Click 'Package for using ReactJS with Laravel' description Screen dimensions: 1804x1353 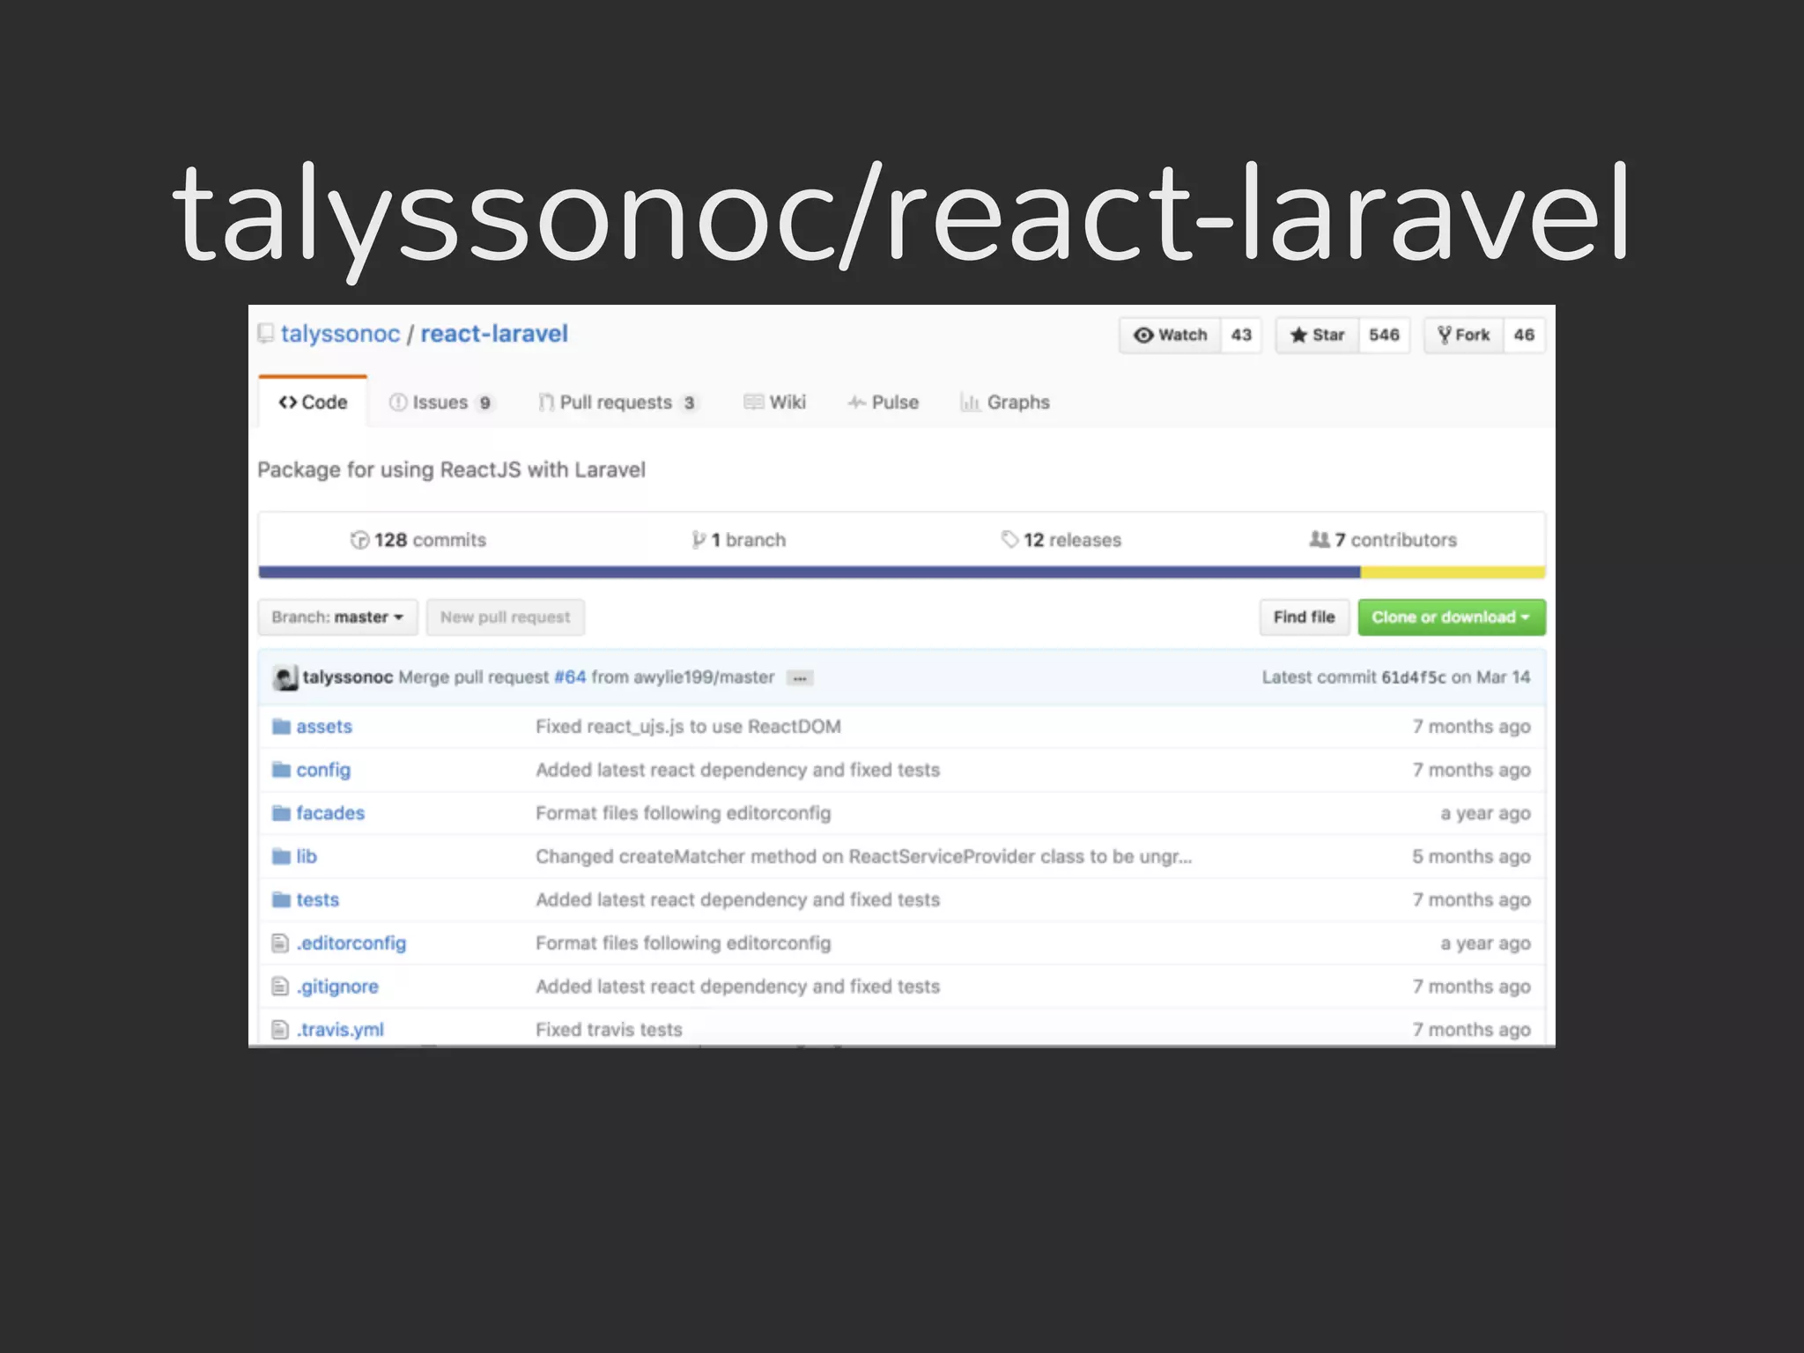click(x=451, y=470)
